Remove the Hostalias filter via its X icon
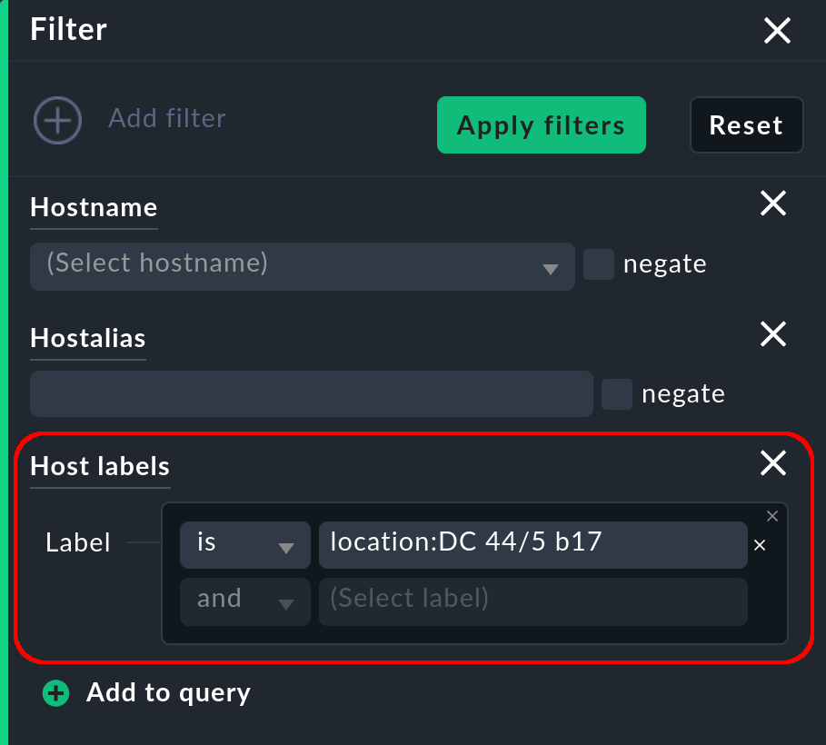The height and width of the screenshot is (745, 826). [x=772, y=334]
